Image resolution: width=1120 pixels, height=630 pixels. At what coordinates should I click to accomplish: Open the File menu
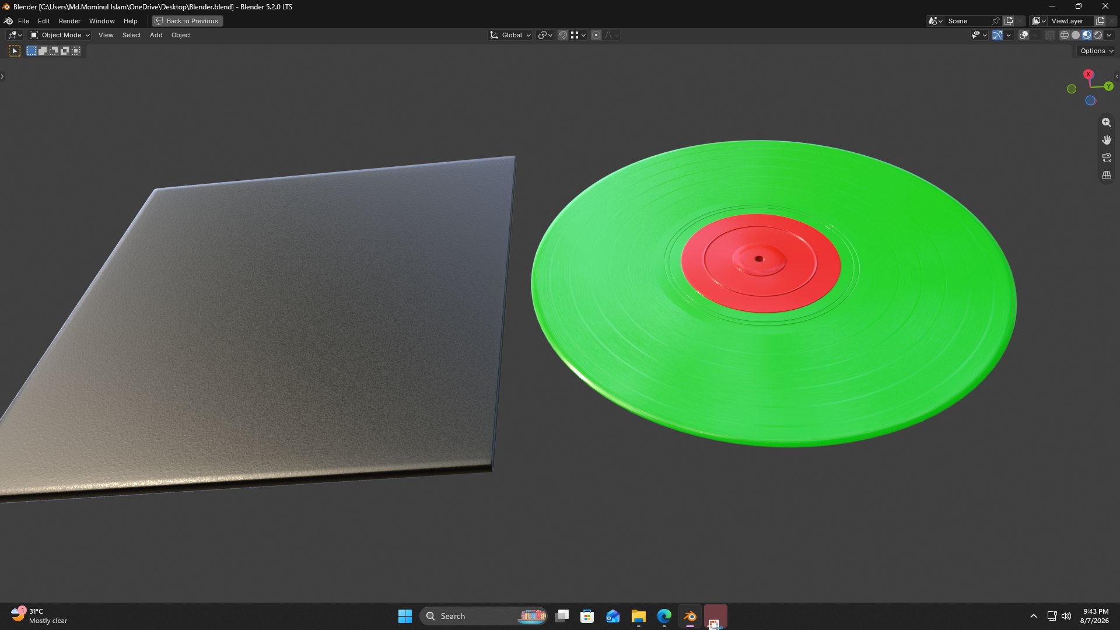click(23, 21)
